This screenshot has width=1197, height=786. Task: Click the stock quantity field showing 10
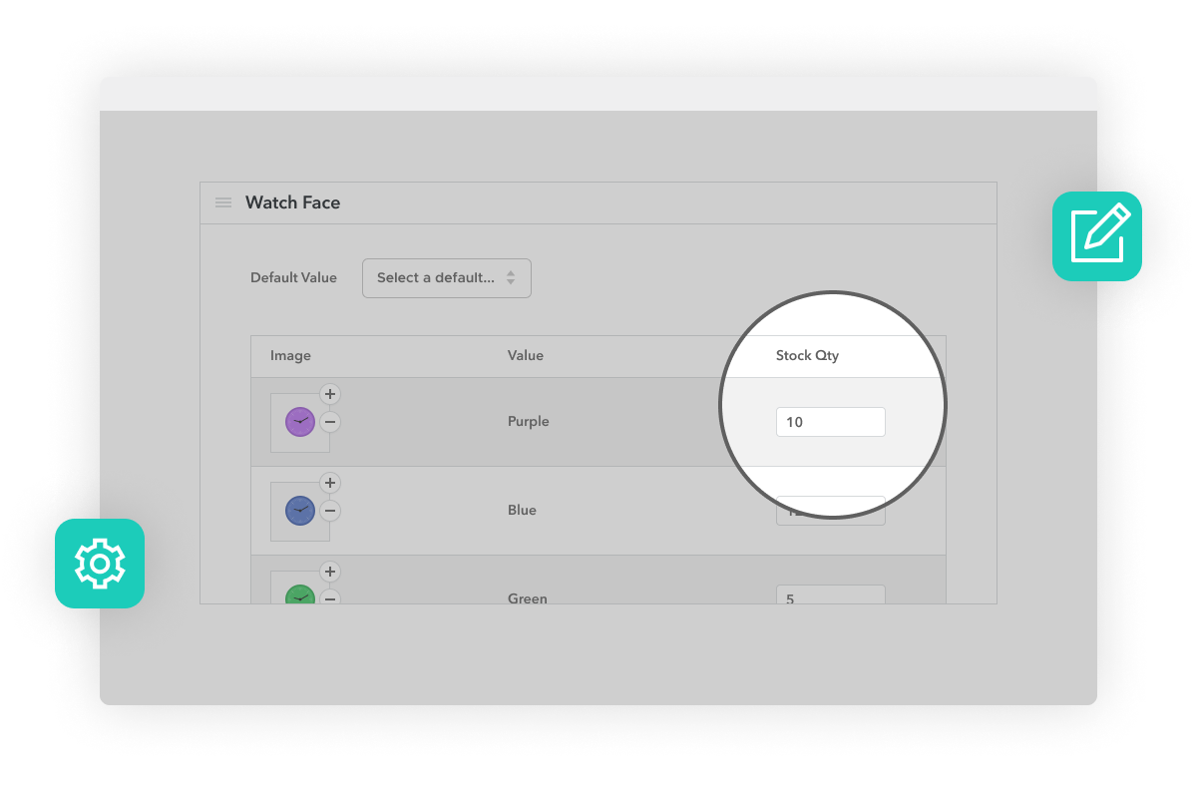coord(831,421)
